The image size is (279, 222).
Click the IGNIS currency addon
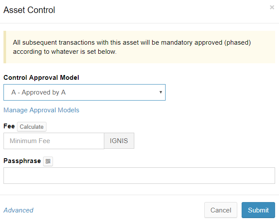(119, 141)
